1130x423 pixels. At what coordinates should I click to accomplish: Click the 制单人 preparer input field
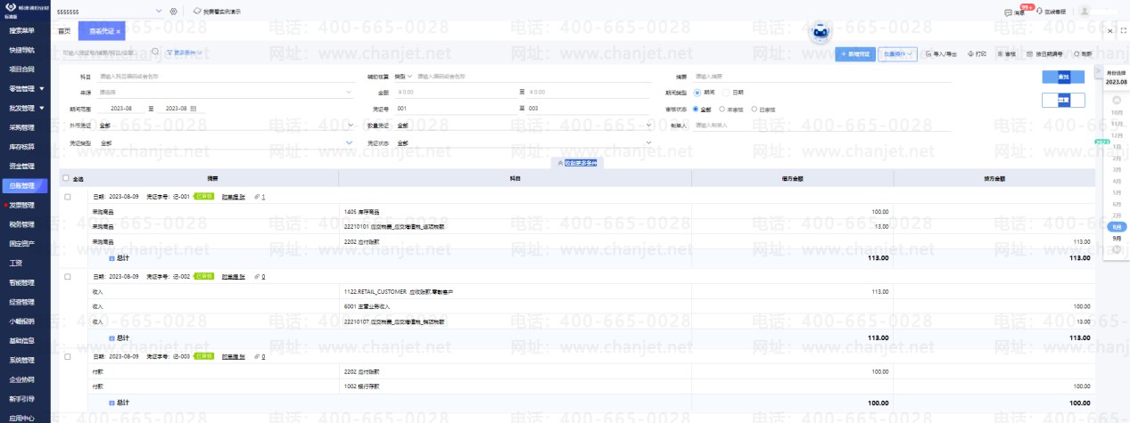pyautogui.click(x=821, y=125)
